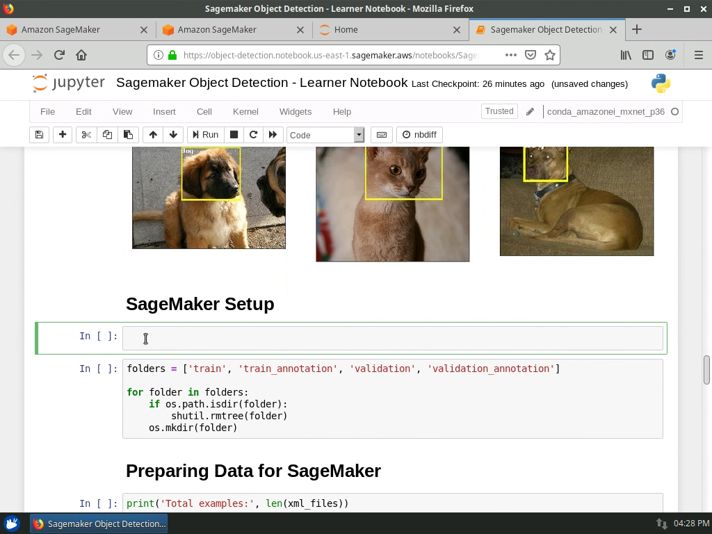Open the File menu
This screenshot has height=534, width=712.
(47, 112)
